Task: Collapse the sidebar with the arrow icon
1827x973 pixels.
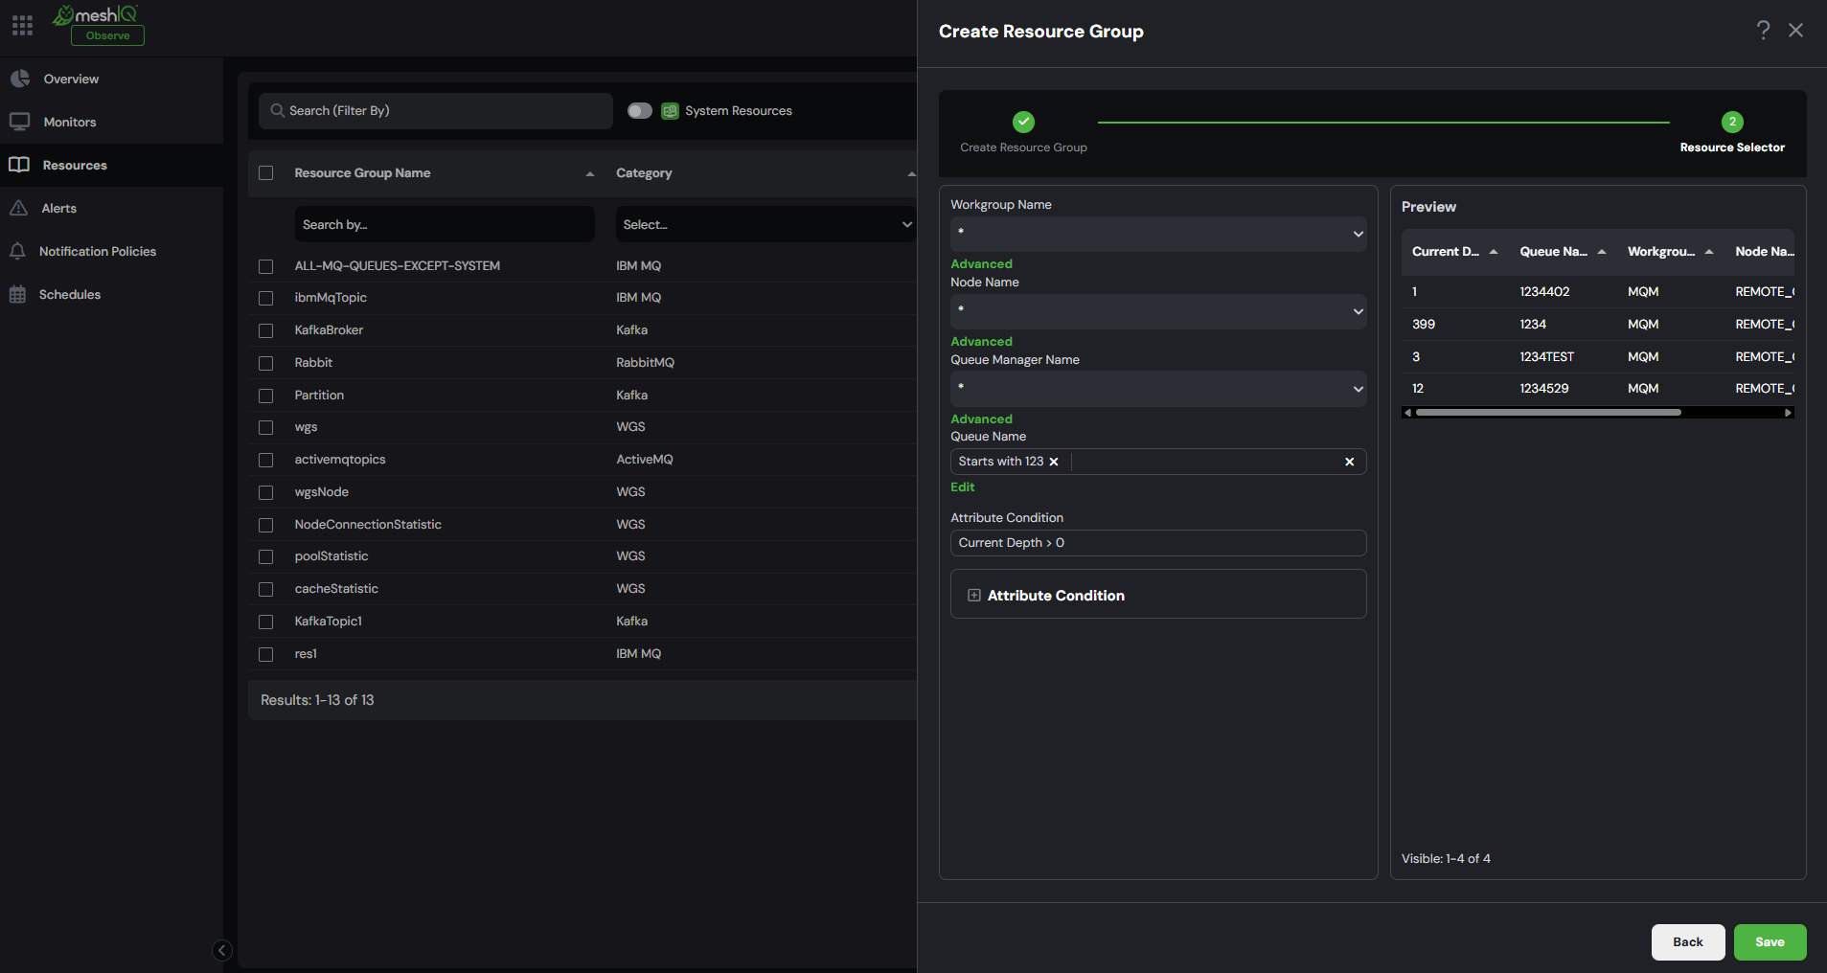Action: pyautogui.click(x=221, y=950)
